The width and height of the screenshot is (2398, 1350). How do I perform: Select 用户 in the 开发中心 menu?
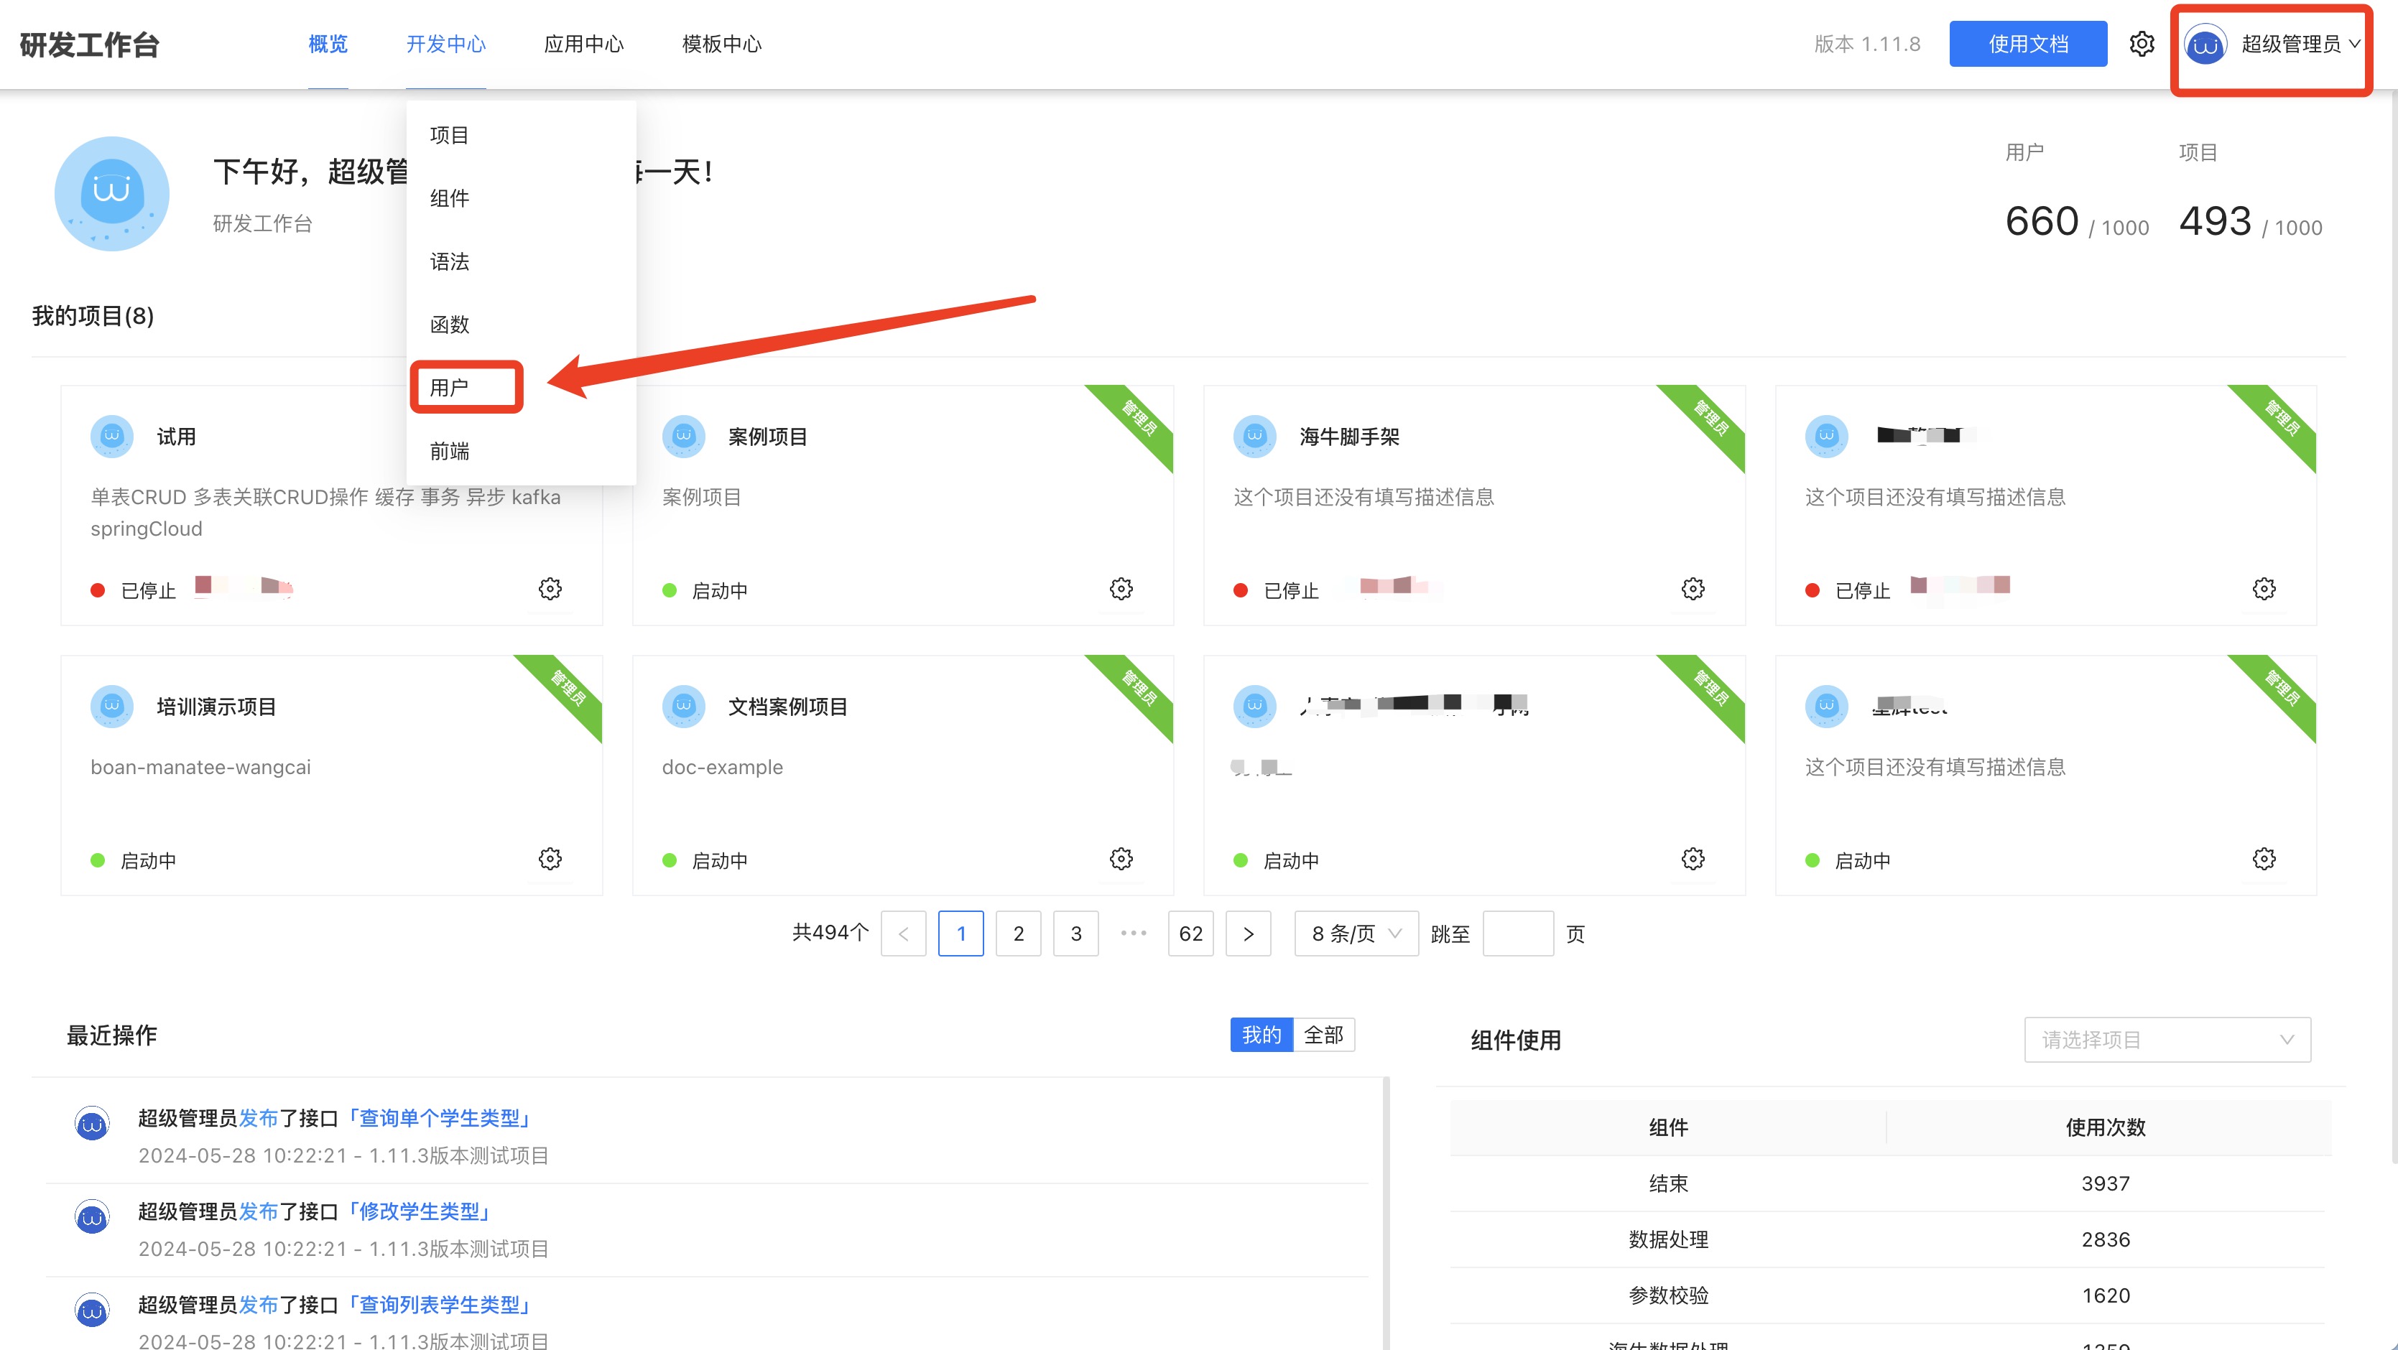[522, 387]
